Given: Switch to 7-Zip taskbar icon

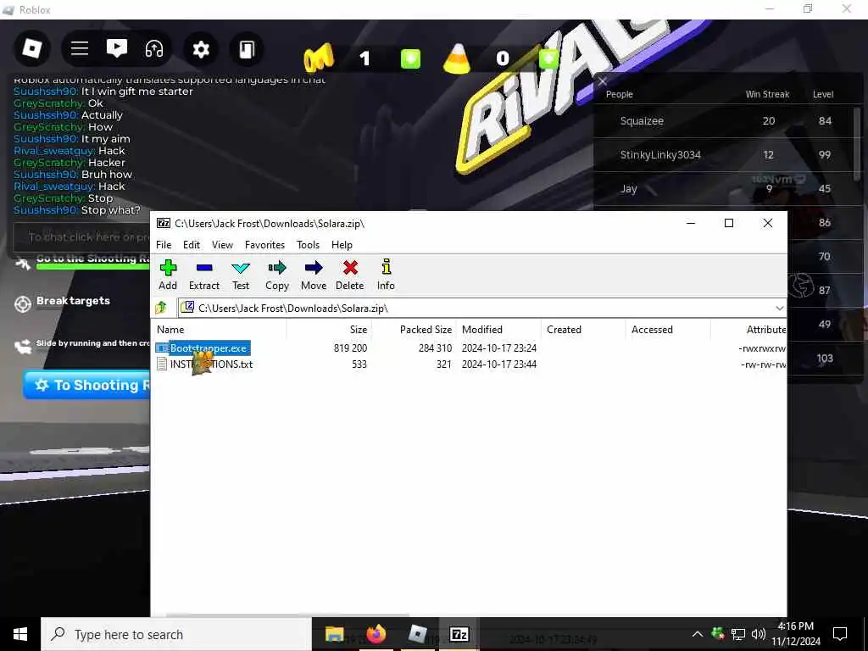Looking at the screenshot, I should tap(459, 634).
